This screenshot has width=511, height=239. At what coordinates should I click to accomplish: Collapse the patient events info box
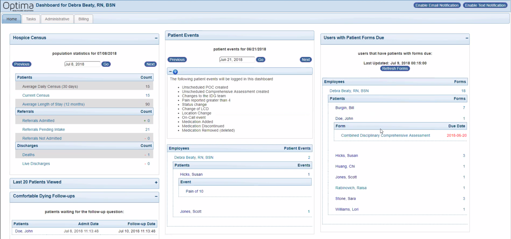[x=170, y=72]
